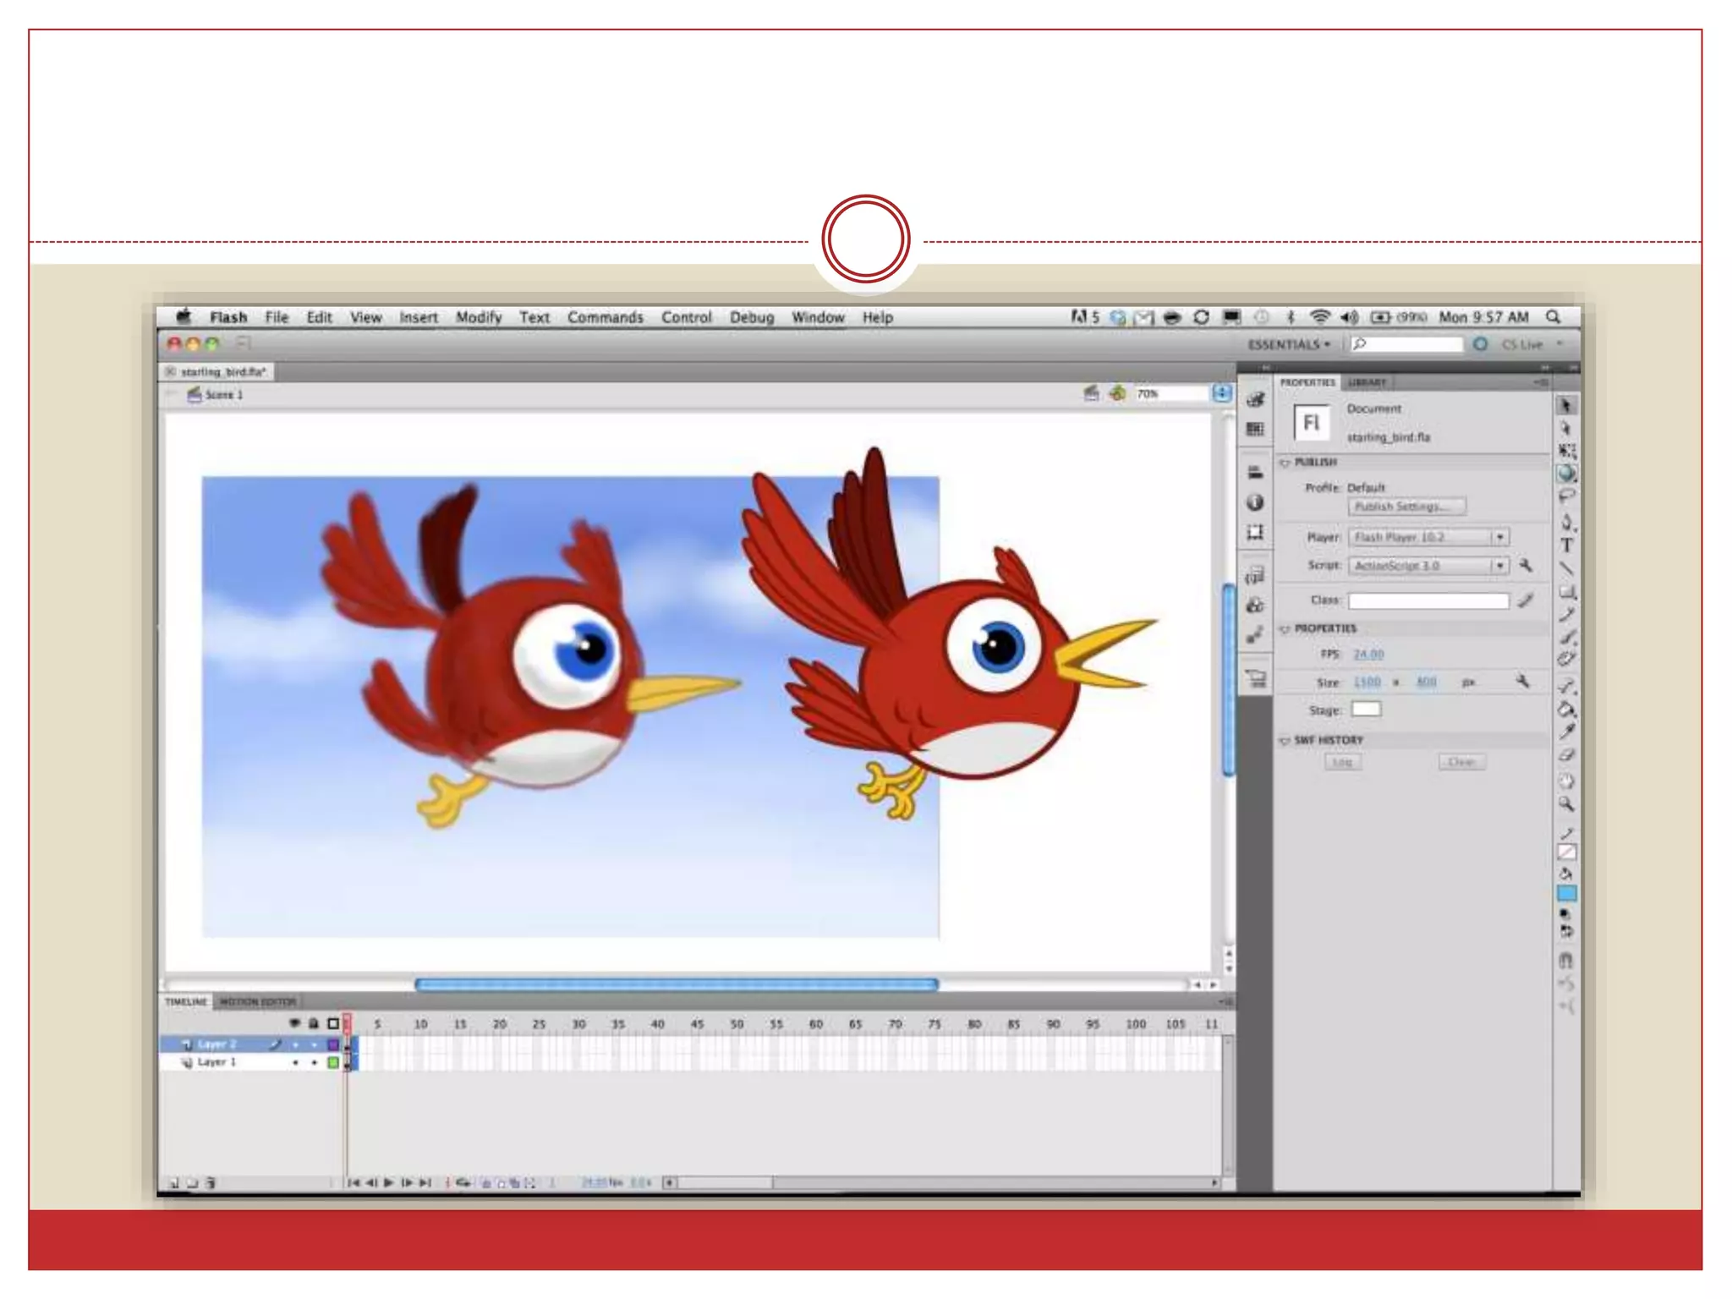Toggle the green outline square of Layer 1
Screen dimensions: 1732x1299
(333, 1063)
